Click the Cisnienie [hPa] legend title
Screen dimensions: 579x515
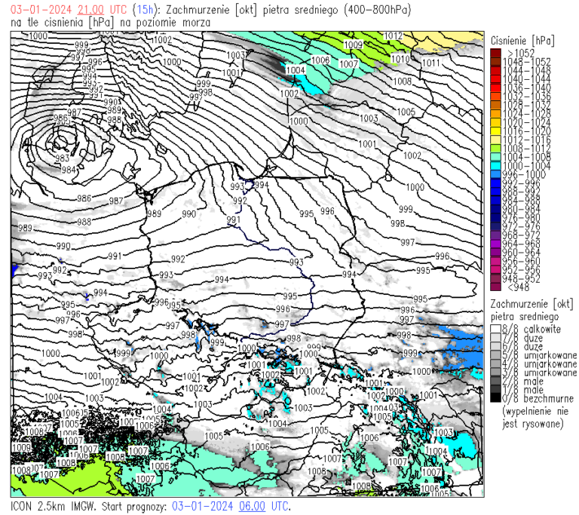[522, 39]
